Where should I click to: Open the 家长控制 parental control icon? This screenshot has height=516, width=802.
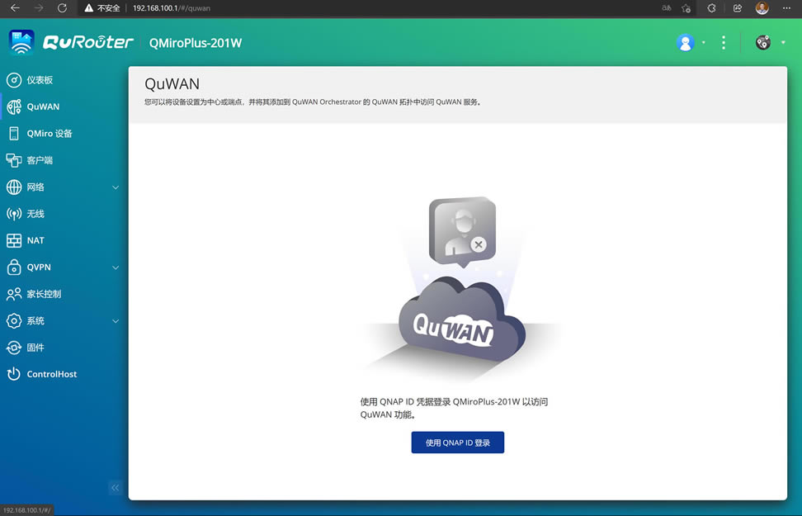pyautogui.click(x=14, y=294)
